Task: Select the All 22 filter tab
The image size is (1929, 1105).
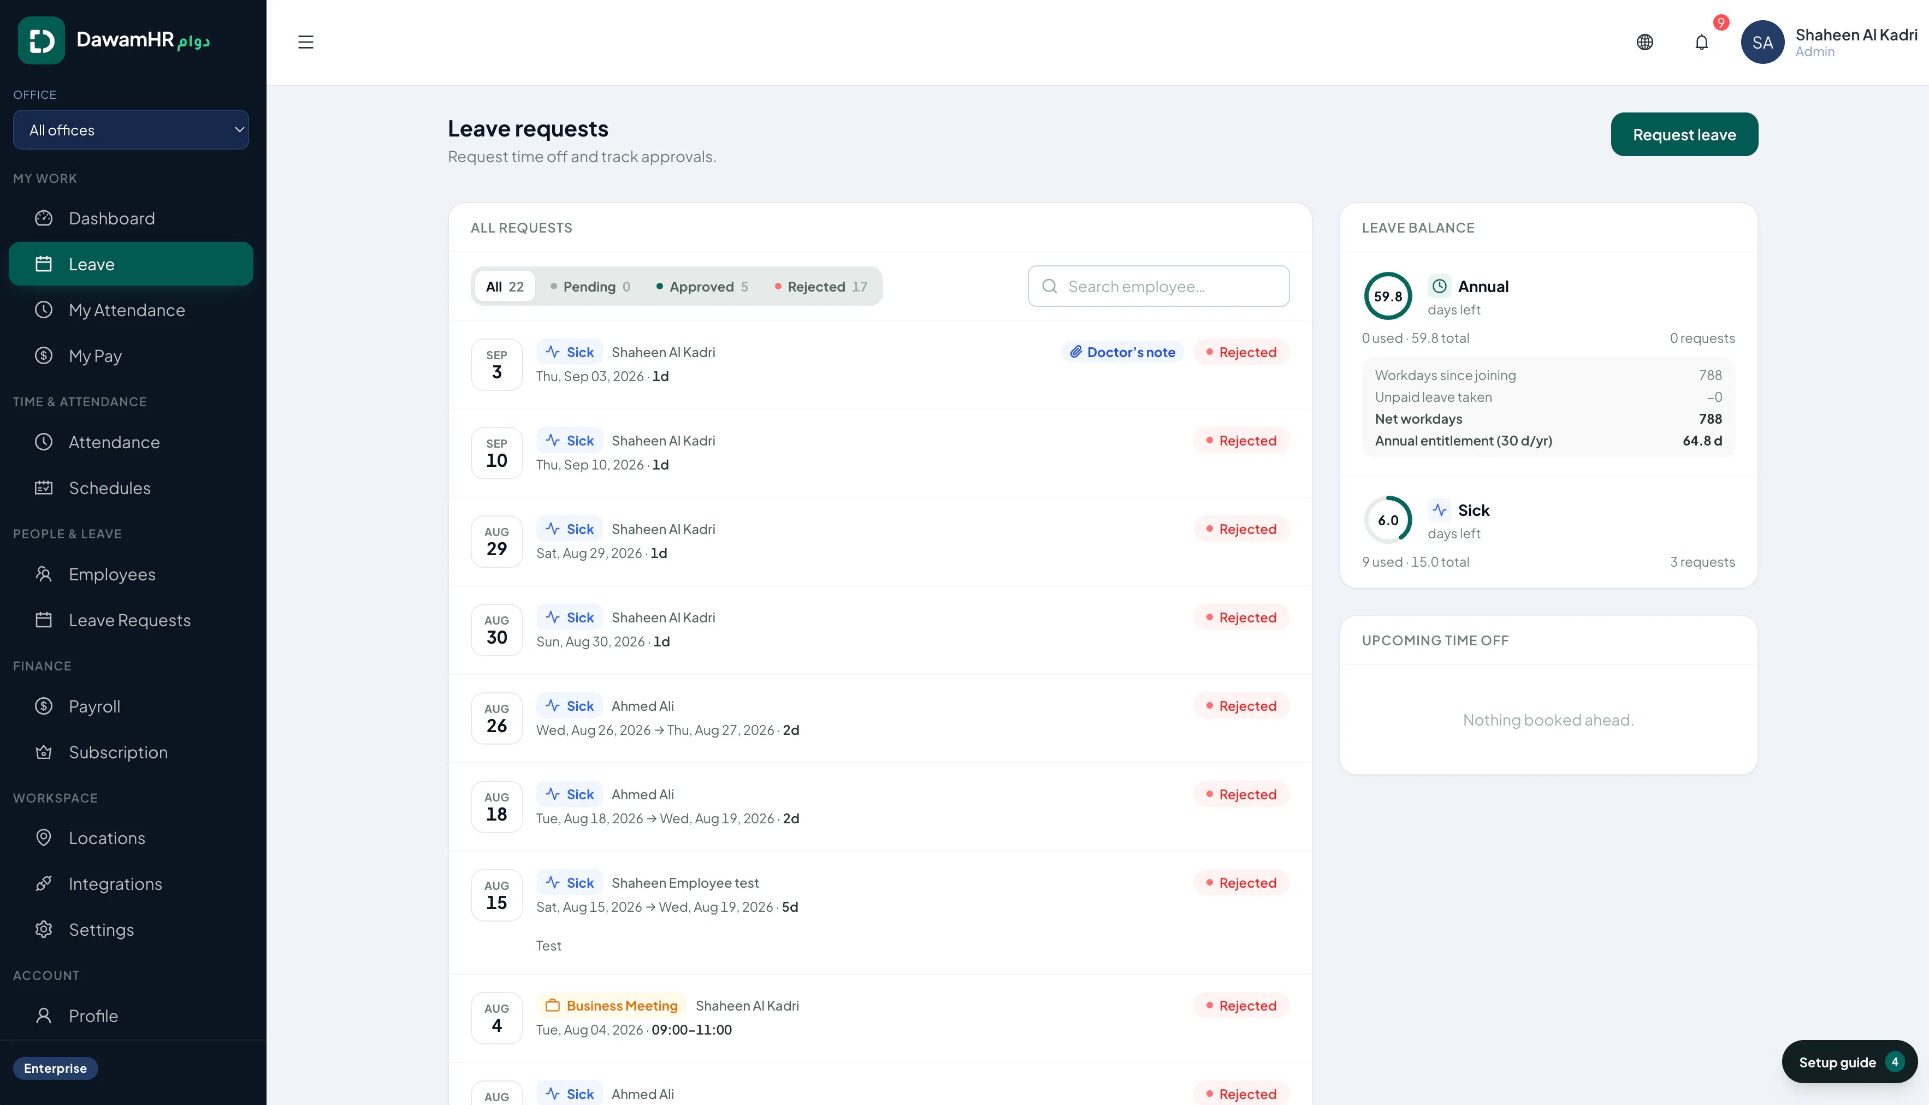Action: 505,286
